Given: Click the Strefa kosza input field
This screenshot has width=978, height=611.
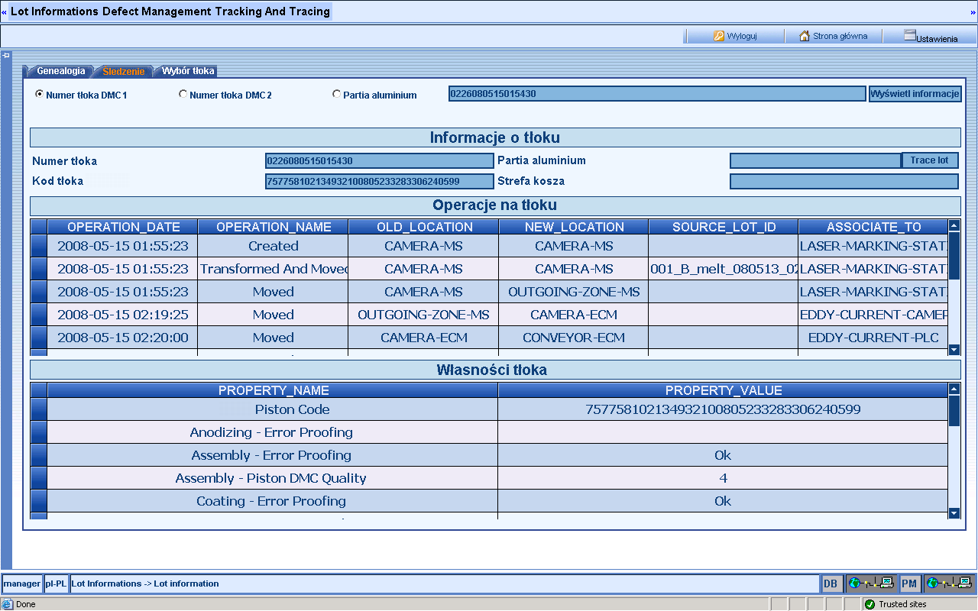Looking at the screenshot, I should pos(844,181).
